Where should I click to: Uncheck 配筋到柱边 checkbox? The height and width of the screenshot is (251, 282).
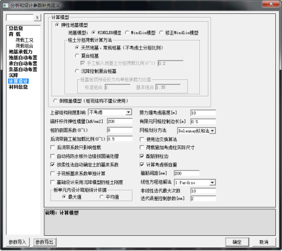[x=154, y=156]
